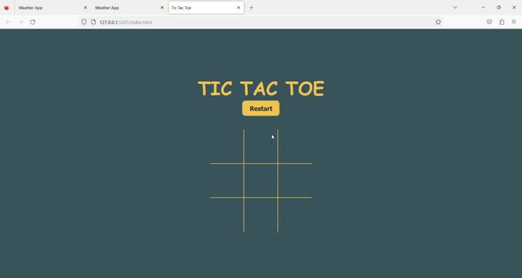Bookmark this page with the star icon
The height and width of the screenshot is (278, 522).
click(438, 22)
